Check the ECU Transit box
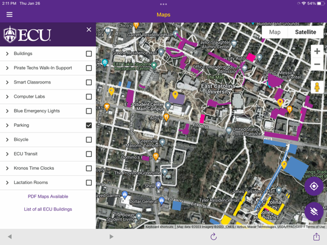Viewport: 327px width, 245px height. coord(89,154)
